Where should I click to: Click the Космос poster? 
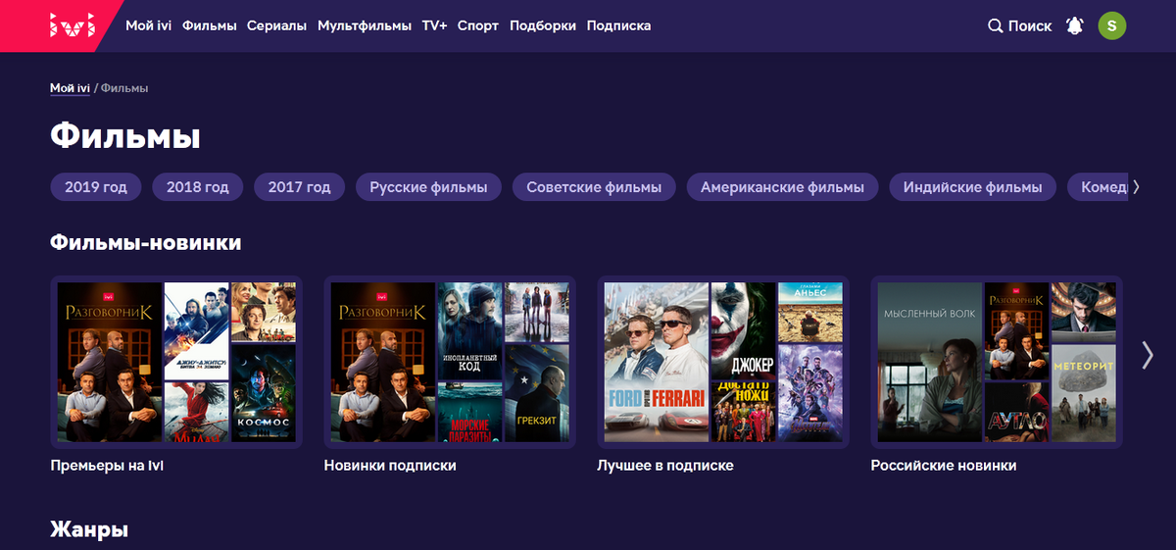pos(264,392)
